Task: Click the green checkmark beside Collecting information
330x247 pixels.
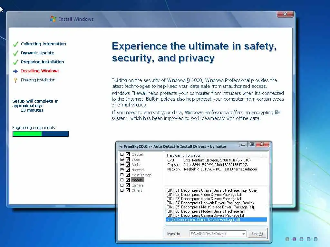Action: pyautogui.click(x=15, y=44)
